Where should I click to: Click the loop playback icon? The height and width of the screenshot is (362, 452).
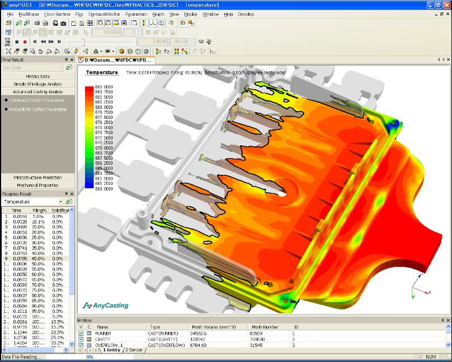(x=201, y=42)
